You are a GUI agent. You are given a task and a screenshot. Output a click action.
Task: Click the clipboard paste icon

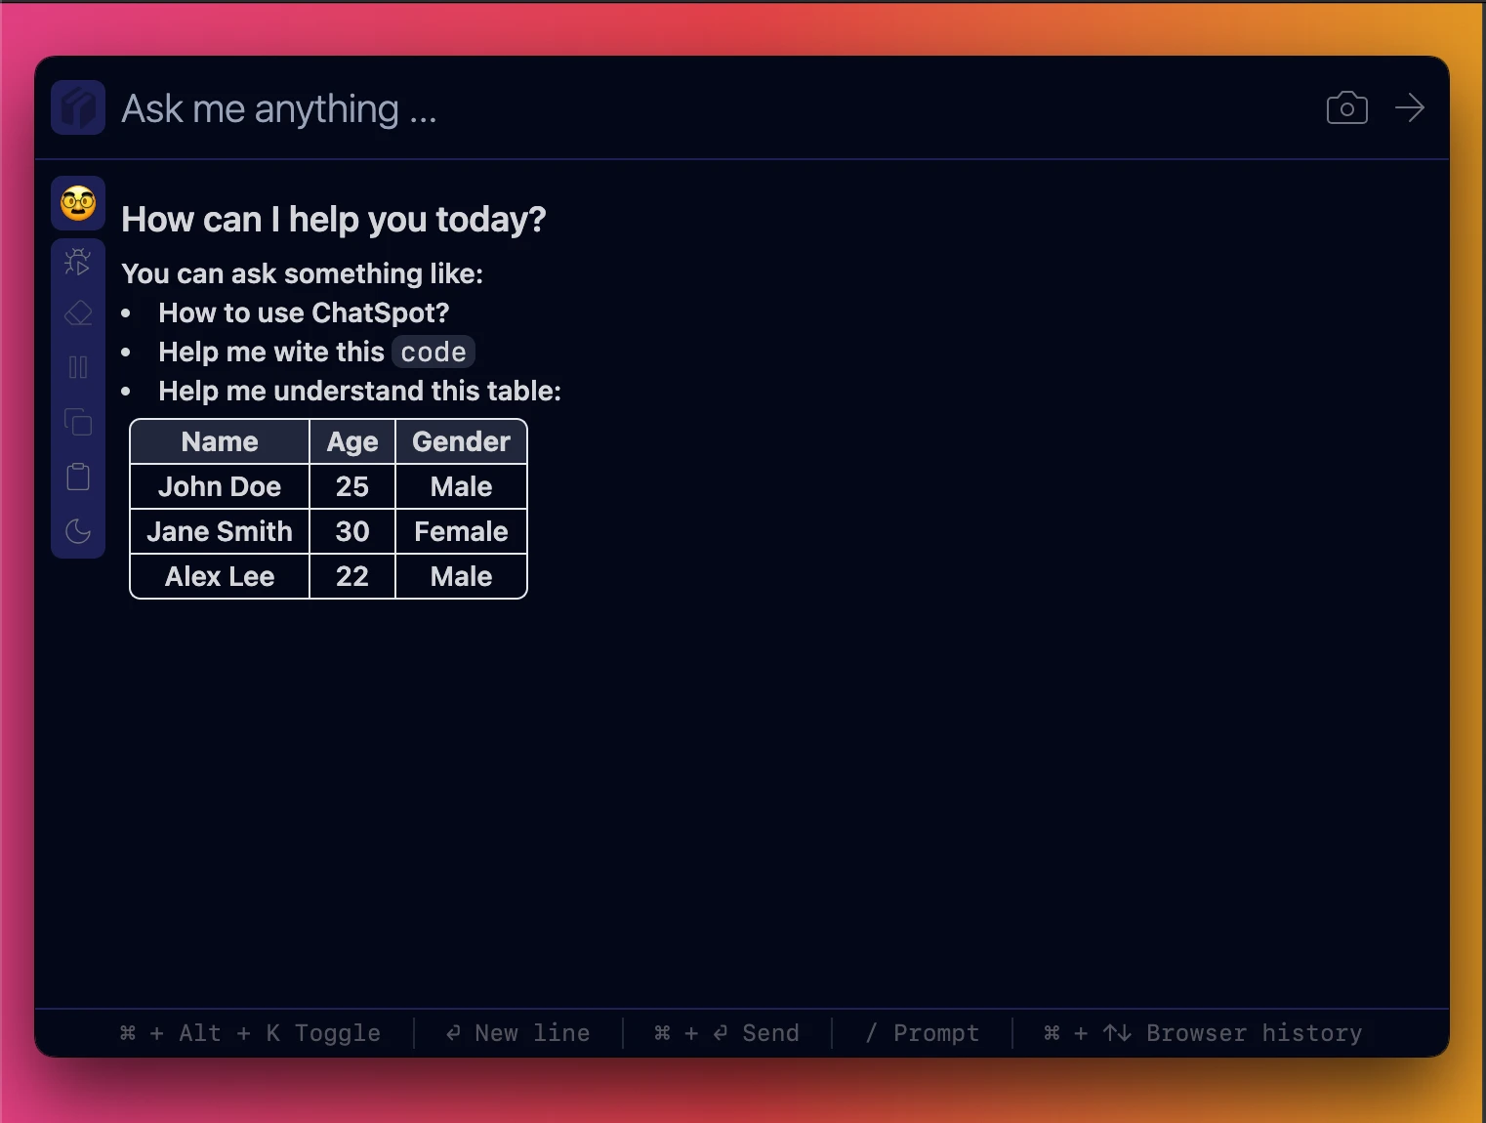[x=78, y=477]
